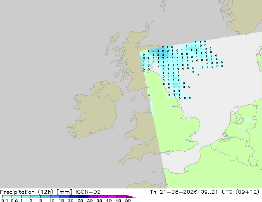The height and width of the screenshot is (202, 262).
Task: Click the 'UTC' label
Action: tap(227, 192)
